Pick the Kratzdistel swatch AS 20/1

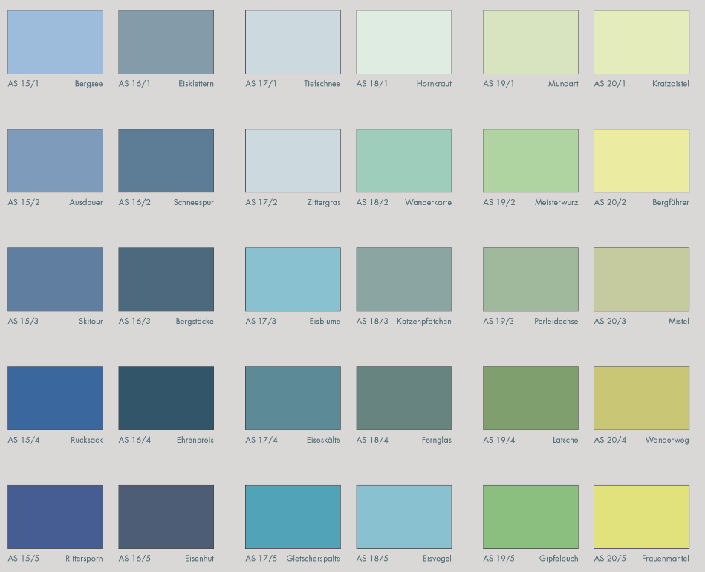(x=642, y=42)
